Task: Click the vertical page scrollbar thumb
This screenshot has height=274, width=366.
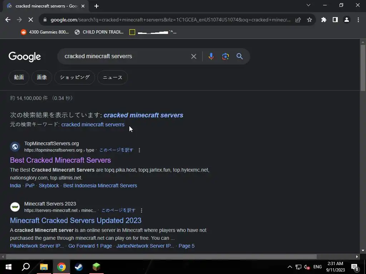Action: [363, 67]
